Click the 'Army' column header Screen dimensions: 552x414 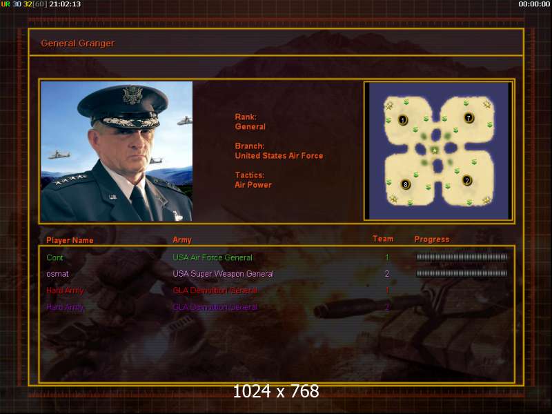tap(182, 240)
